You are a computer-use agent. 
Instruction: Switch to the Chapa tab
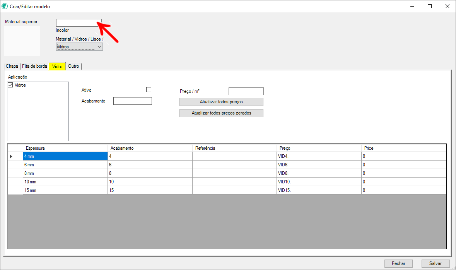(x=12, y=66)
